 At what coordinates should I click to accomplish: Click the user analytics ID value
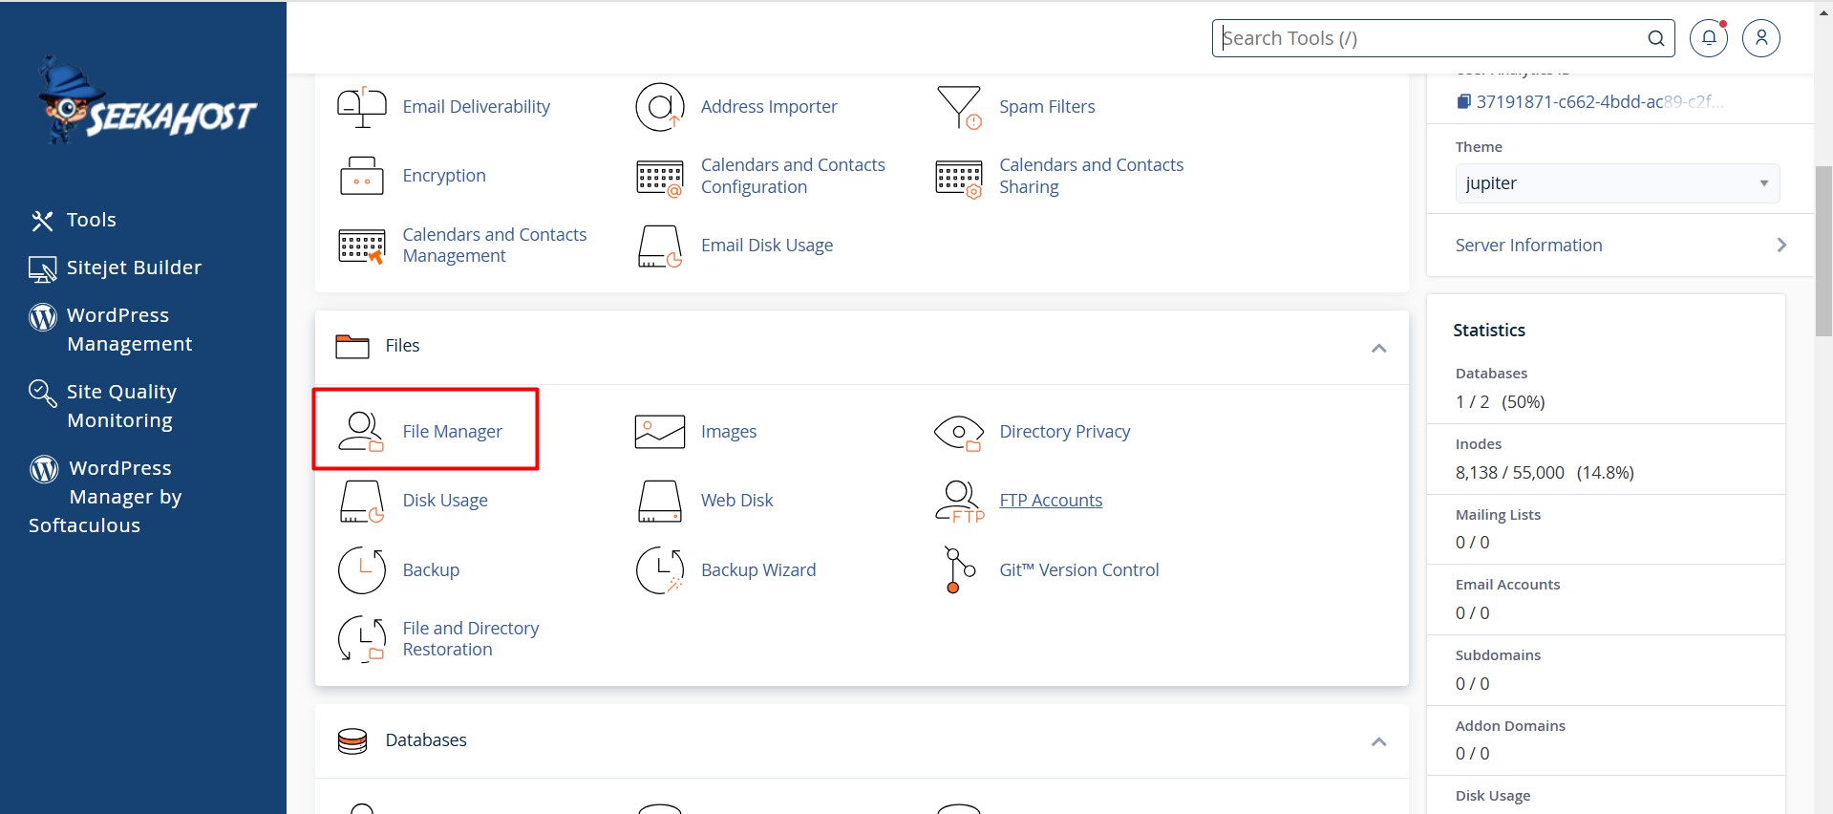click(x=1600, y=101)
